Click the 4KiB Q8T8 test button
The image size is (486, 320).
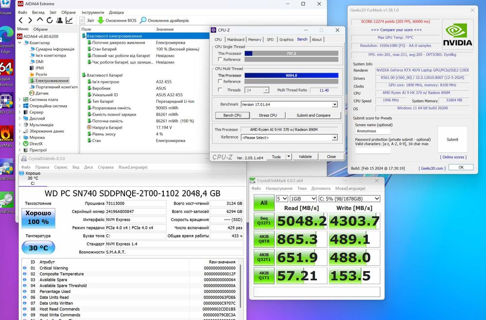click(264, 239)
